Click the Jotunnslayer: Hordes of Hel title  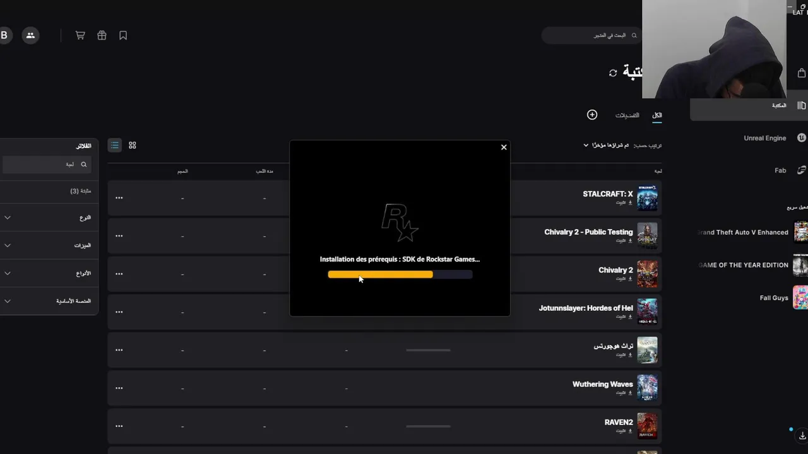(586, 308)
